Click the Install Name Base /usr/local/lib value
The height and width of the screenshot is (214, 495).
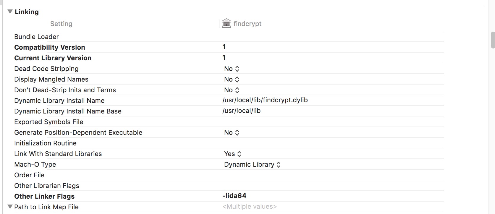[x=242, y=111]
